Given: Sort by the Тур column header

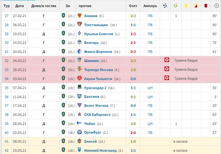Looking at the screenshot, I should 6,6.
